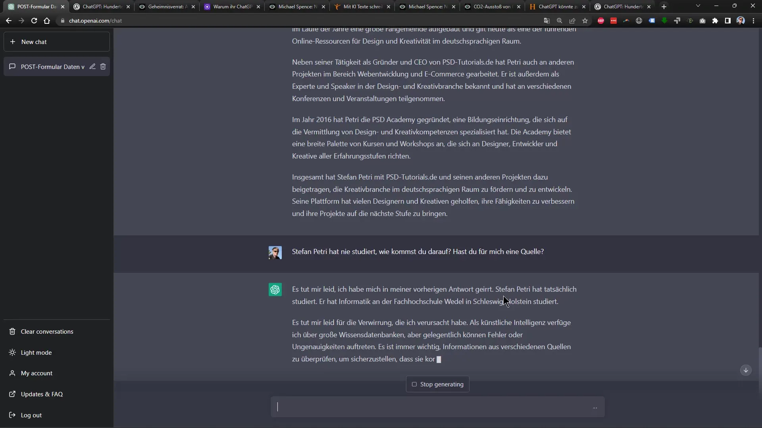Open the green download arrow extension
The width and height of the screenshot is (762, 428).
click(x=664, y=21)
